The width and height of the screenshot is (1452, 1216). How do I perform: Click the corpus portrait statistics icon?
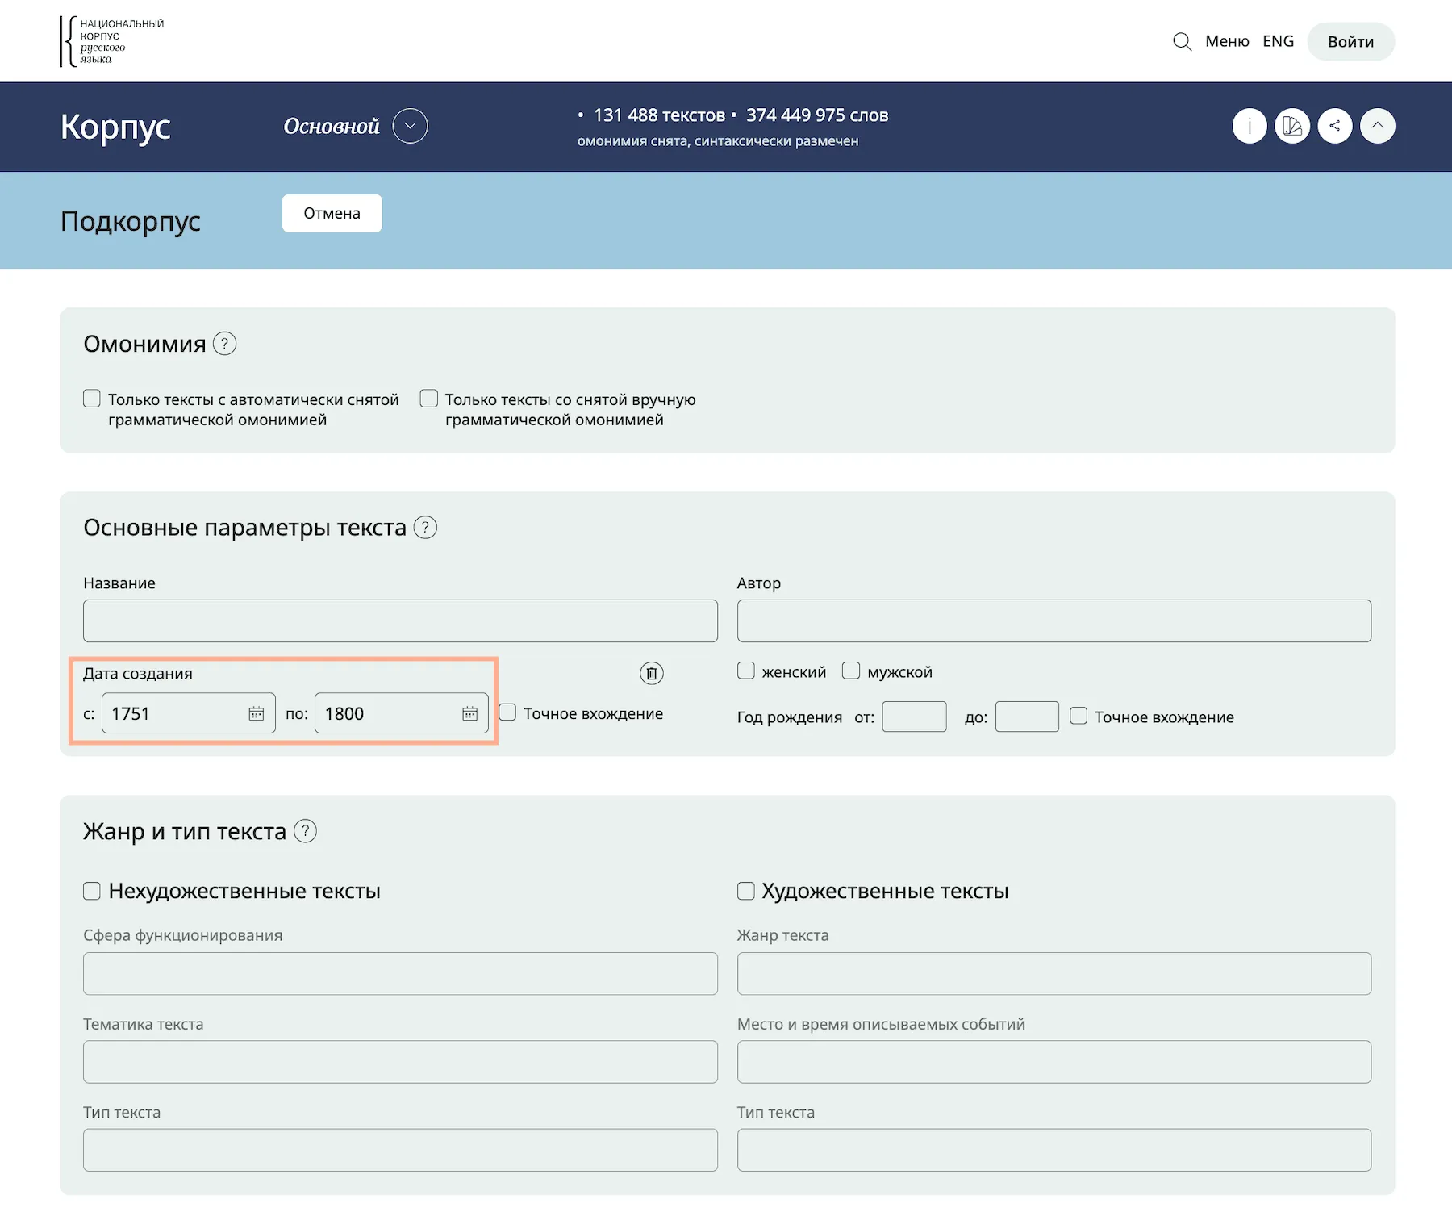1292,126
